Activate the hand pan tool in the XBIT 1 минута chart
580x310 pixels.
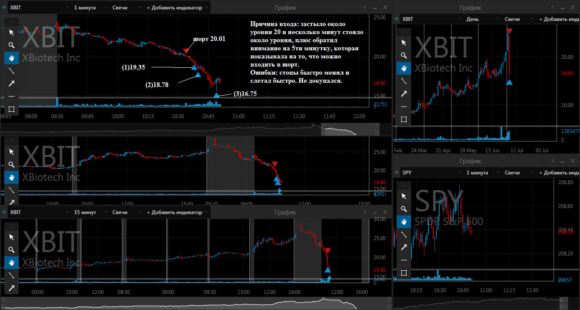point(12,58)
